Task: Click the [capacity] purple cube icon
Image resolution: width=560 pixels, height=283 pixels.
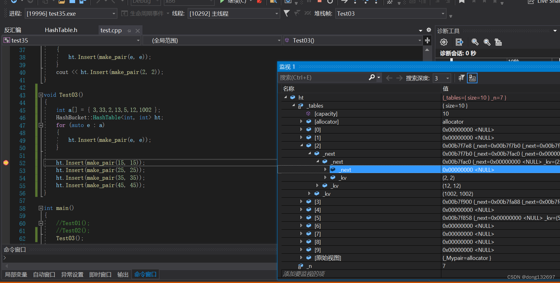Action: coord(308,113)
